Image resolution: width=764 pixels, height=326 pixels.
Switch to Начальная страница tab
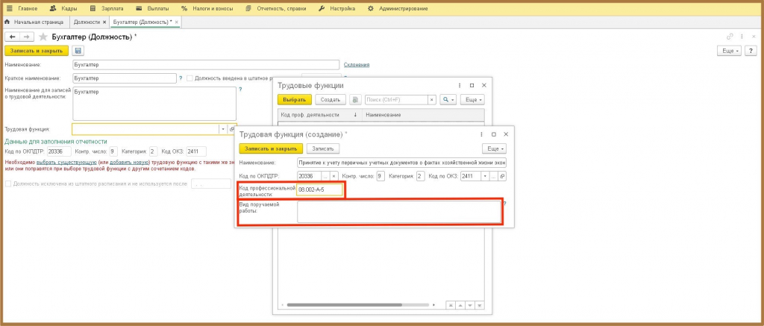[x=34, y=22]
